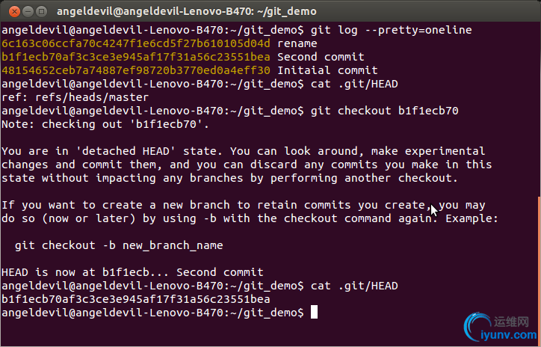
Task: Click the 'ref: refs/heads/master' output line
Action: point(75,97)
